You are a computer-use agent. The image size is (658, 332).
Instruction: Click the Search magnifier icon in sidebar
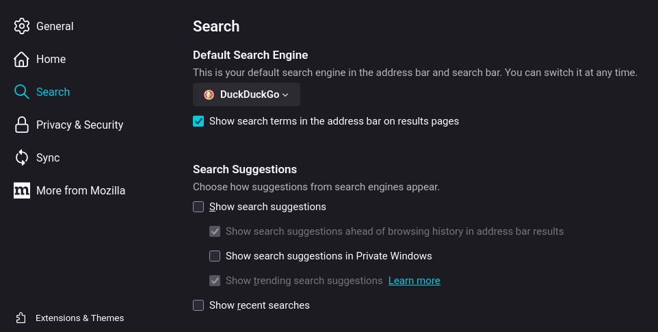pos(22,92)
